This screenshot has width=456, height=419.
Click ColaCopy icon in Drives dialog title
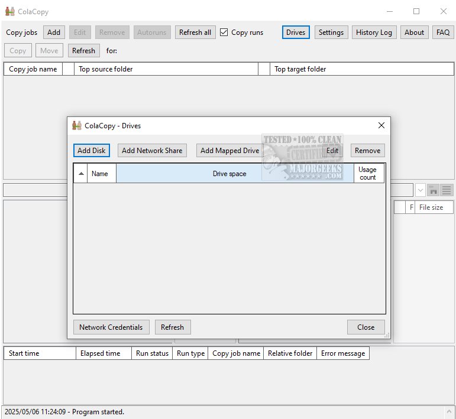tap(77, 125)
